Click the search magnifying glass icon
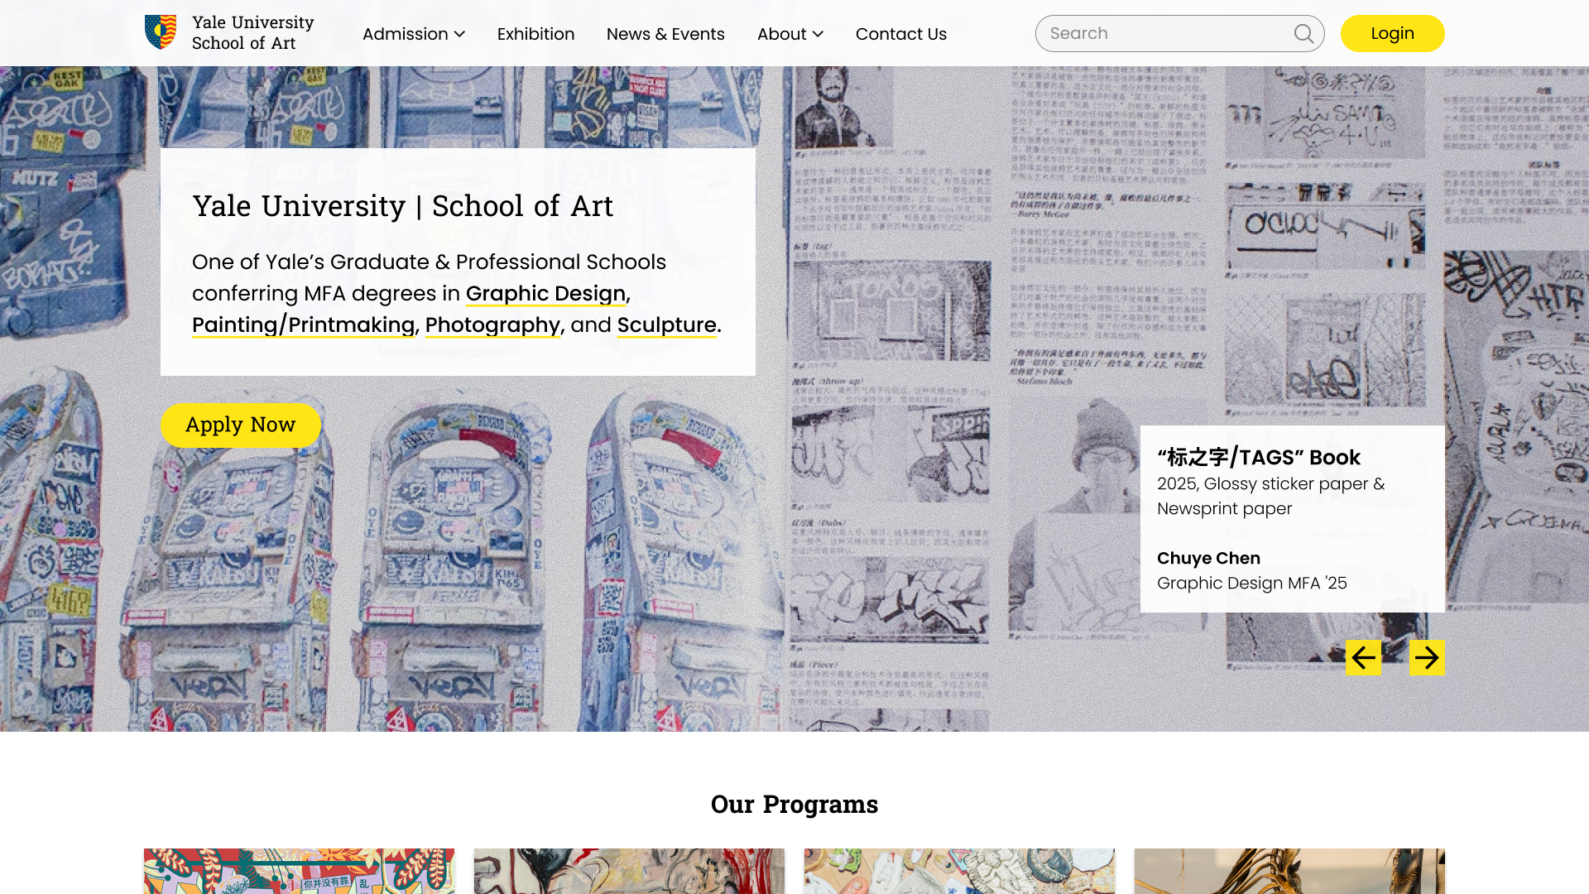 (1303, 33)
